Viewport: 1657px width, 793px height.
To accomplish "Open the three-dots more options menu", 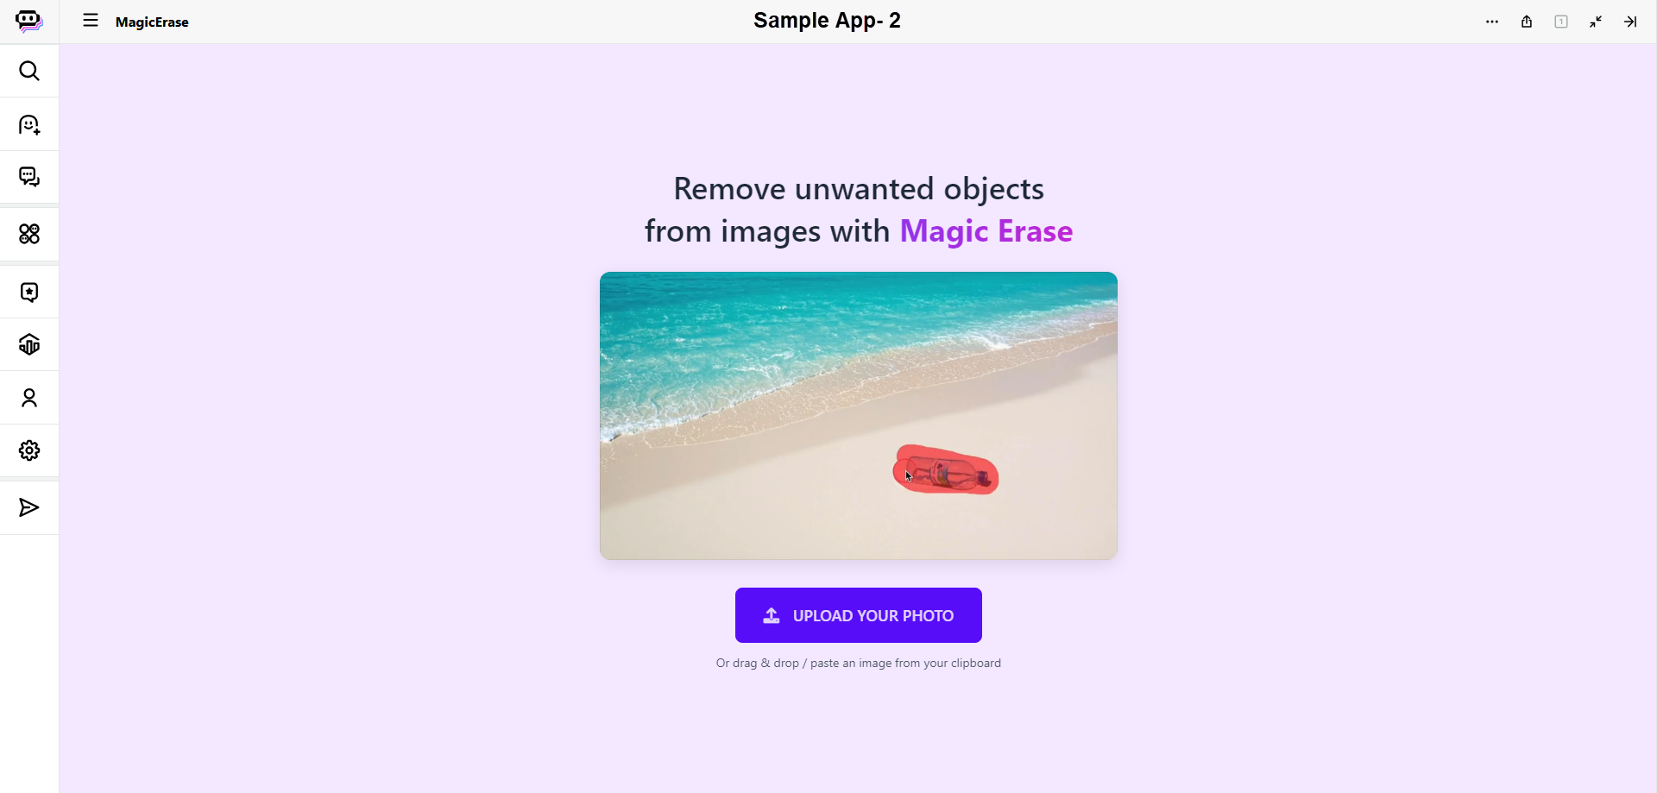I will point(1492,22).
